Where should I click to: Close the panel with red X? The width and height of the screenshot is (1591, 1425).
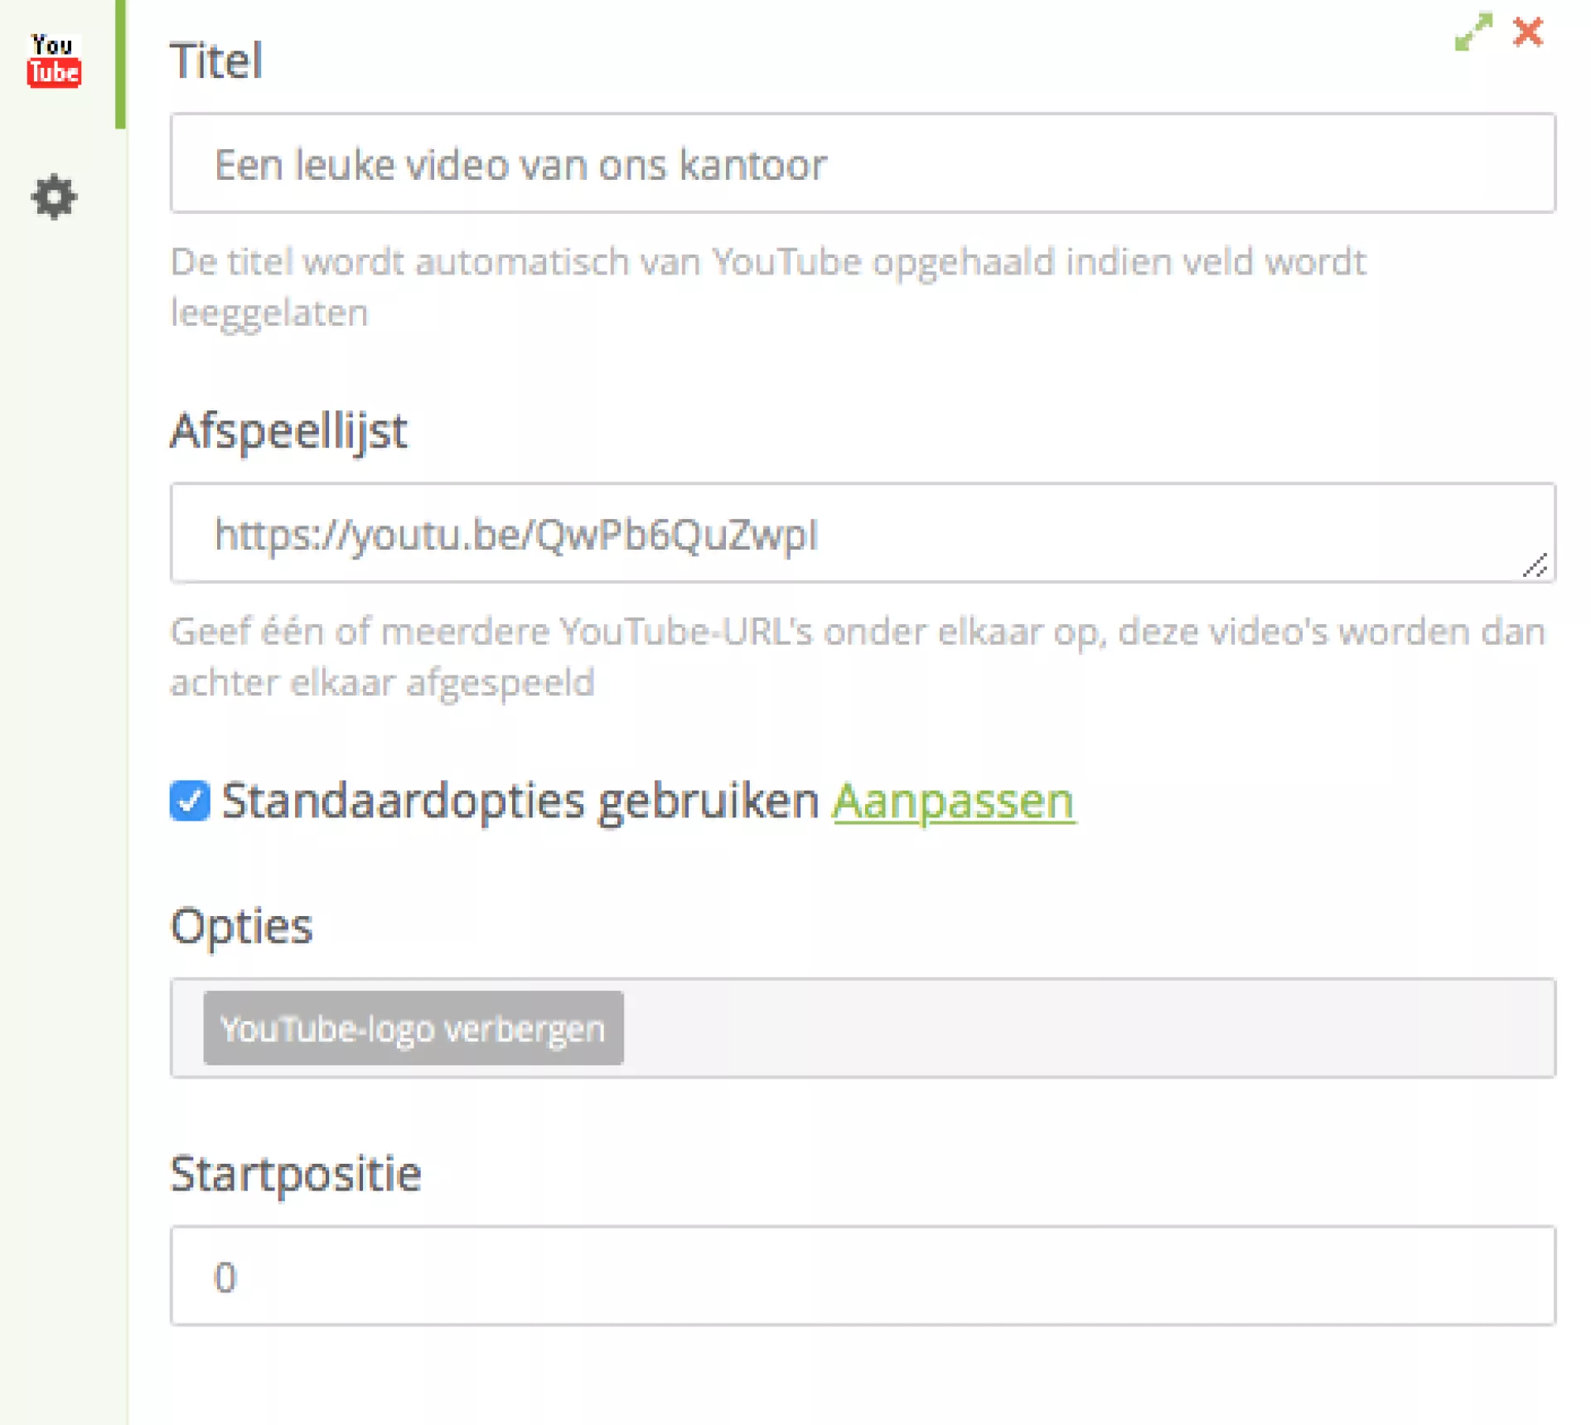tap(1528, 32)
